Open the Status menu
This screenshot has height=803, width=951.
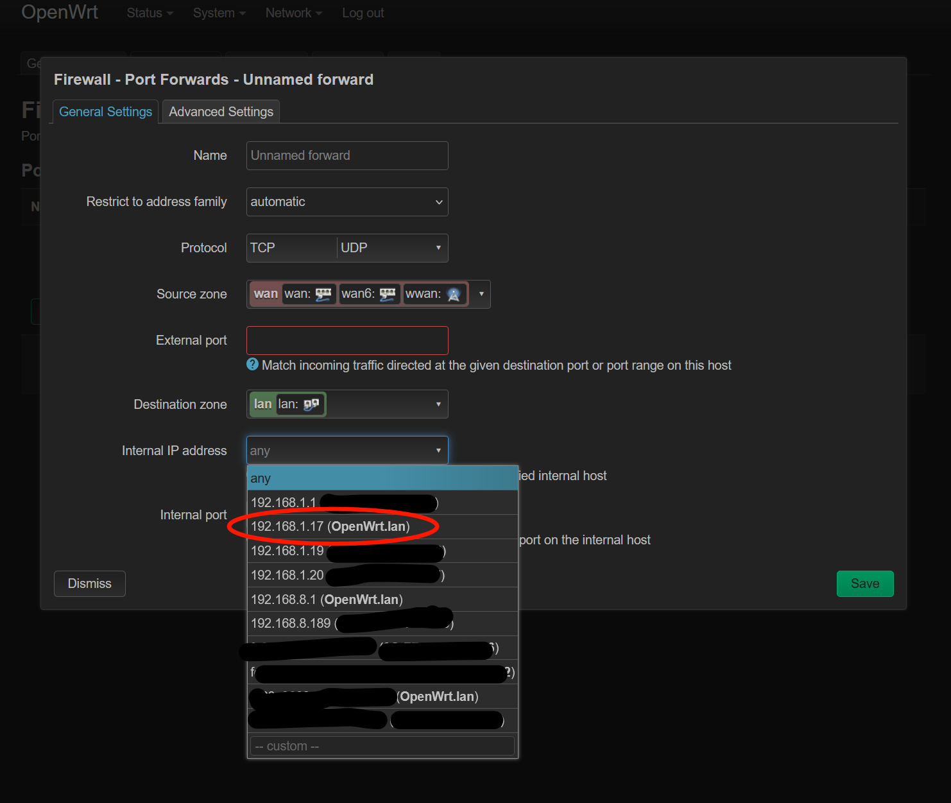150,13
